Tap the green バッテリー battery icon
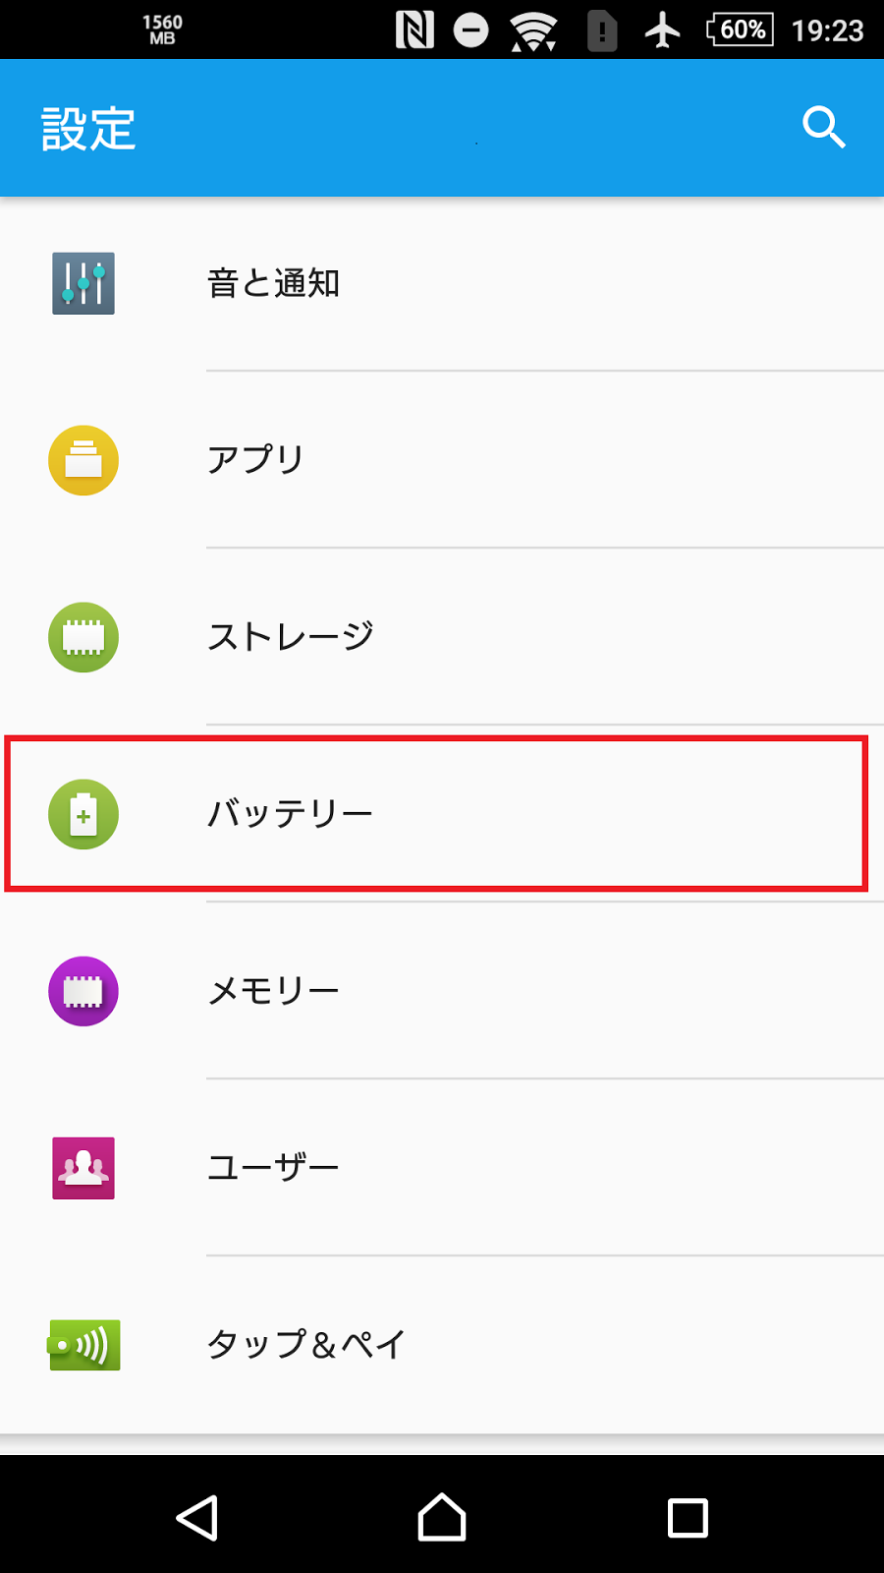Screen dimensions: 884x1573 pyautogui.click(x=83, y=814)
